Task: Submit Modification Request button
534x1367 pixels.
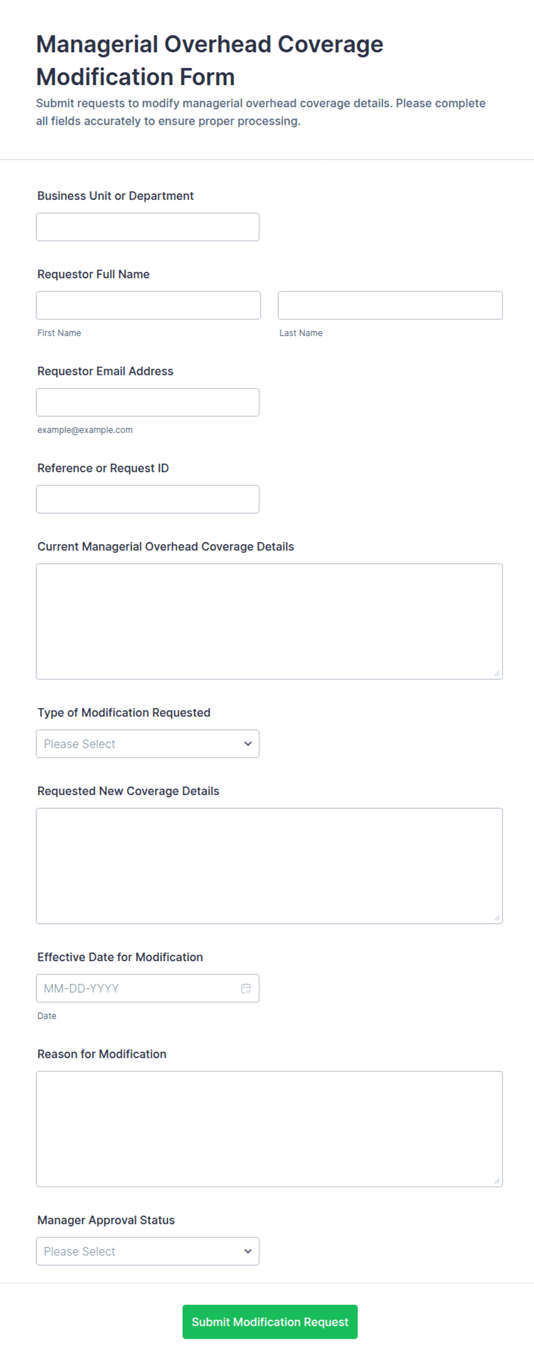Action: tap(270, 1322)
